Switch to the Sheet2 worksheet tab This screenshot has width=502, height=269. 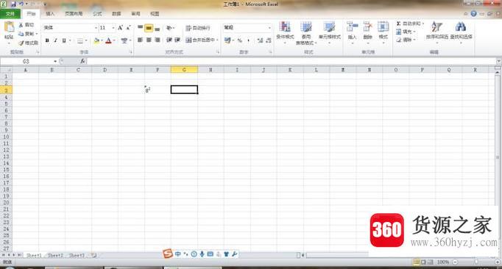(x=55, y=255)
